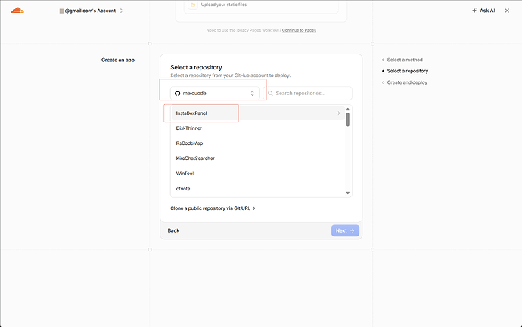The height and width of the screenshot is (327, 522).
Task: Click the Back button
Action: click(x=173, y=230)
